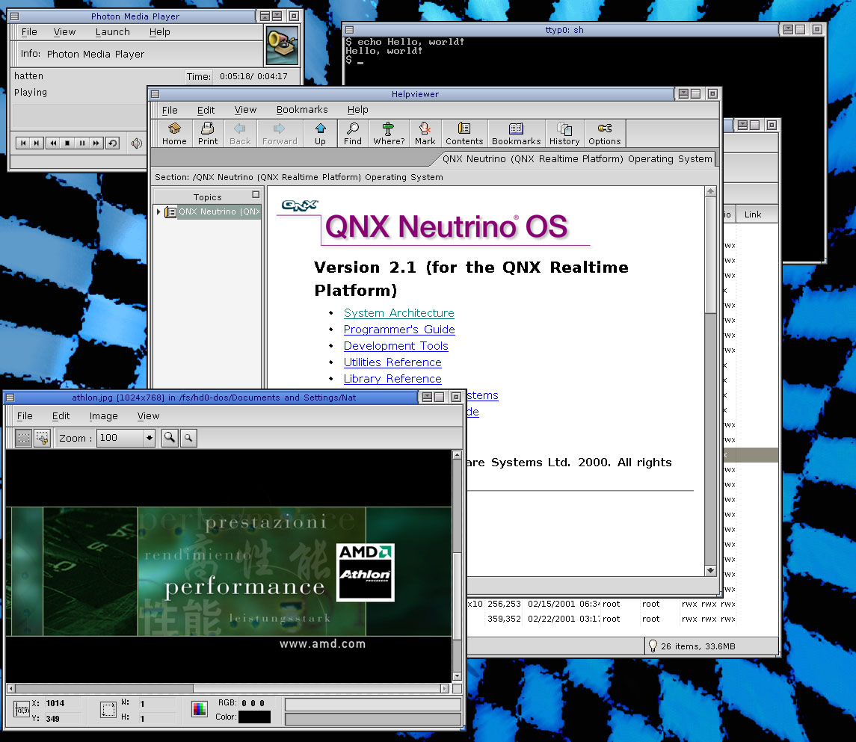Image resolution: width=856 pixels, height=742 pixels.
Task: Click the gramophone logo in Media Player
Action: point(282,46)
